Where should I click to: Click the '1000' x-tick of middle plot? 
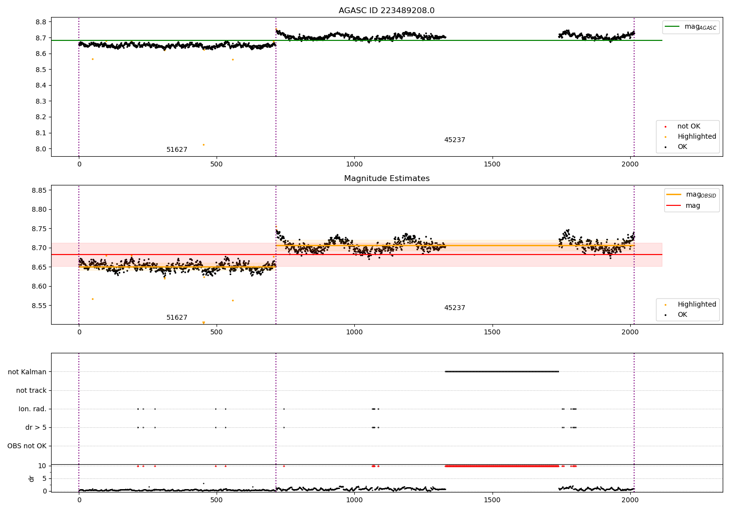coord(354,332)
